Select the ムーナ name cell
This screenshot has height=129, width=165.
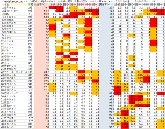[16, 35]
